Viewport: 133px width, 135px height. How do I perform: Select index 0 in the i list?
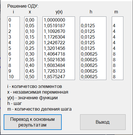tap(10, 20)
